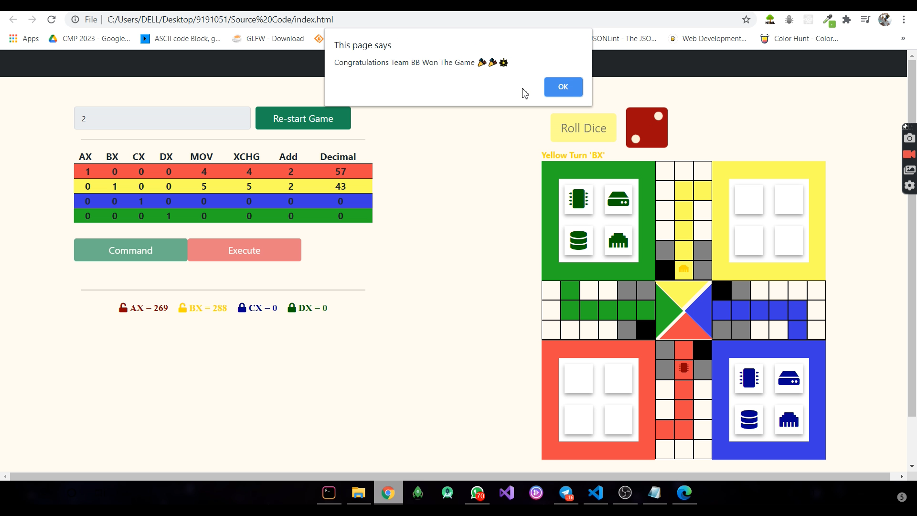Click the input field showing 2
917x516 pixels.
tap(162, 118)
